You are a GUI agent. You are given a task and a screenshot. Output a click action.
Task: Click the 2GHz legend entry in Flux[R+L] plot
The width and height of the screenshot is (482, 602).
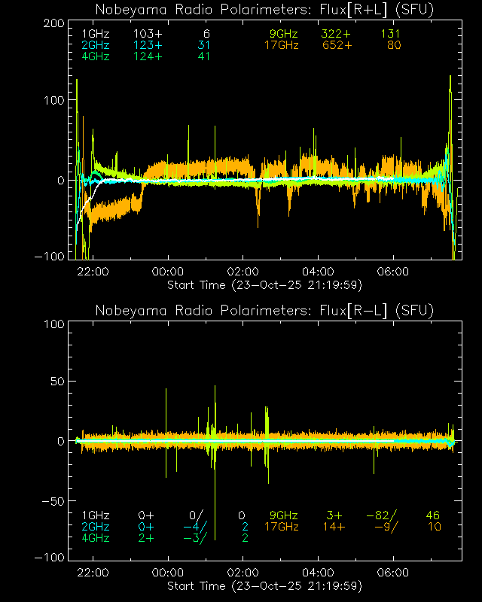coord(95,45)
